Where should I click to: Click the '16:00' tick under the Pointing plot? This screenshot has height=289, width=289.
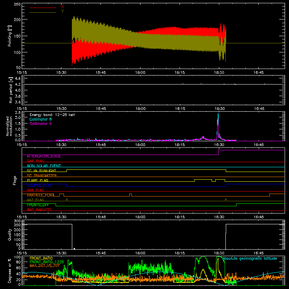pos(140,73)
